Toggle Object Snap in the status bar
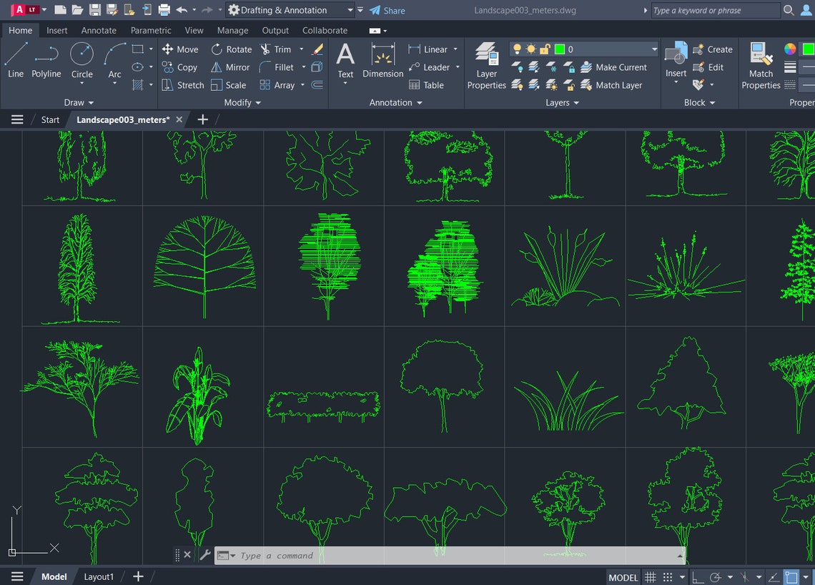Image resolution: width=815 pixels, height=585 pixels. click(791, 576)
